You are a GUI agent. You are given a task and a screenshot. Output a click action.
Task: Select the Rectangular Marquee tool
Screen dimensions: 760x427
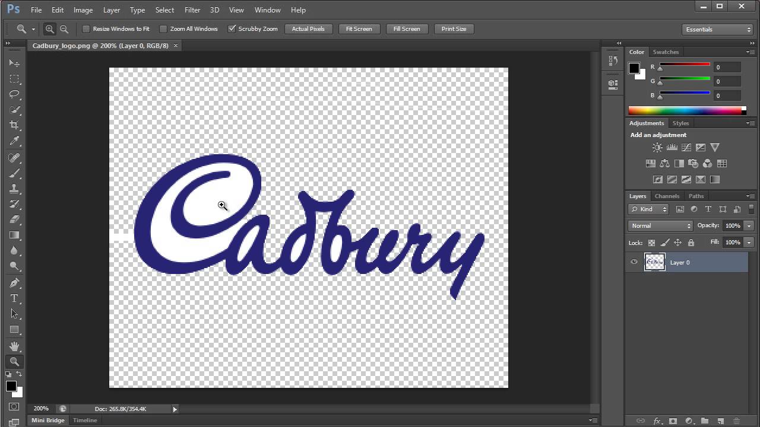tap(15, 79)
